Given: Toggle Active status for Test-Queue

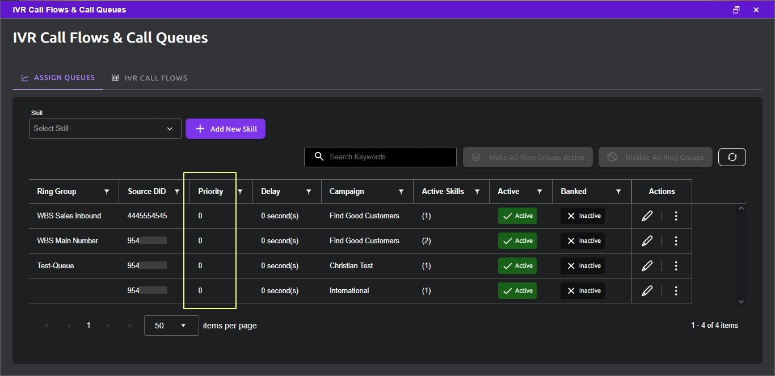Looking at the screenshot, I should pyautogui.click(x=517, y=266).
